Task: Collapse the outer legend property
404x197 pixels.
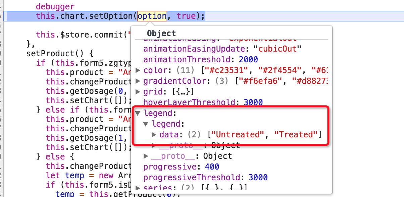Action: [138, 113]
